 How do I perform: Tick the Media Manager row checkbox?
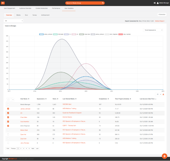tap(8, 104)
